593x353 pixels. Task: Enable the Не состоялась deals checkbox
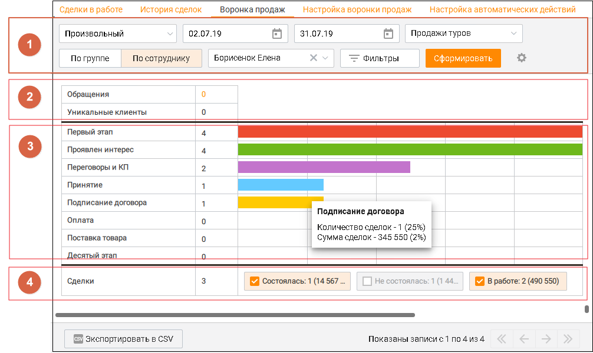(367, 281)
